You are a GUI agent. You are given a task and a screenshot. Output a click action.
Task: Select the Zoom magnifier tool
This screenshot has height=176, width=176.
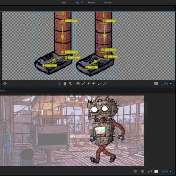(x=70, y=84)
